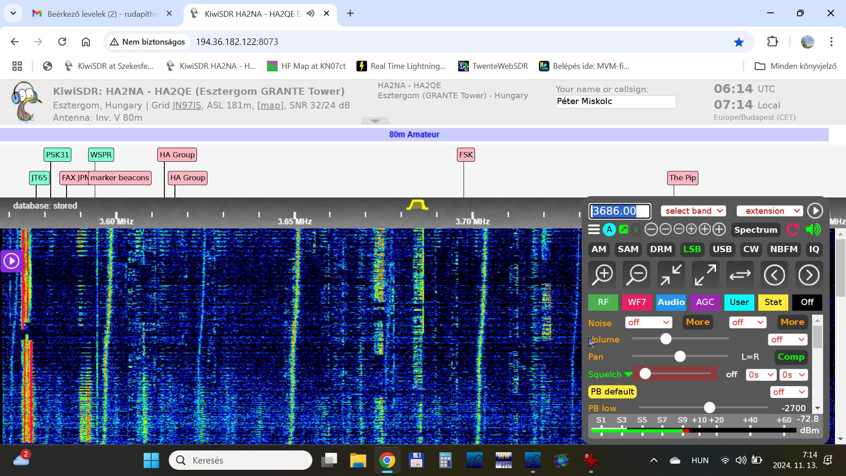Click the Volume slider handle
846x476 pixels.
[x=666, y=339]
